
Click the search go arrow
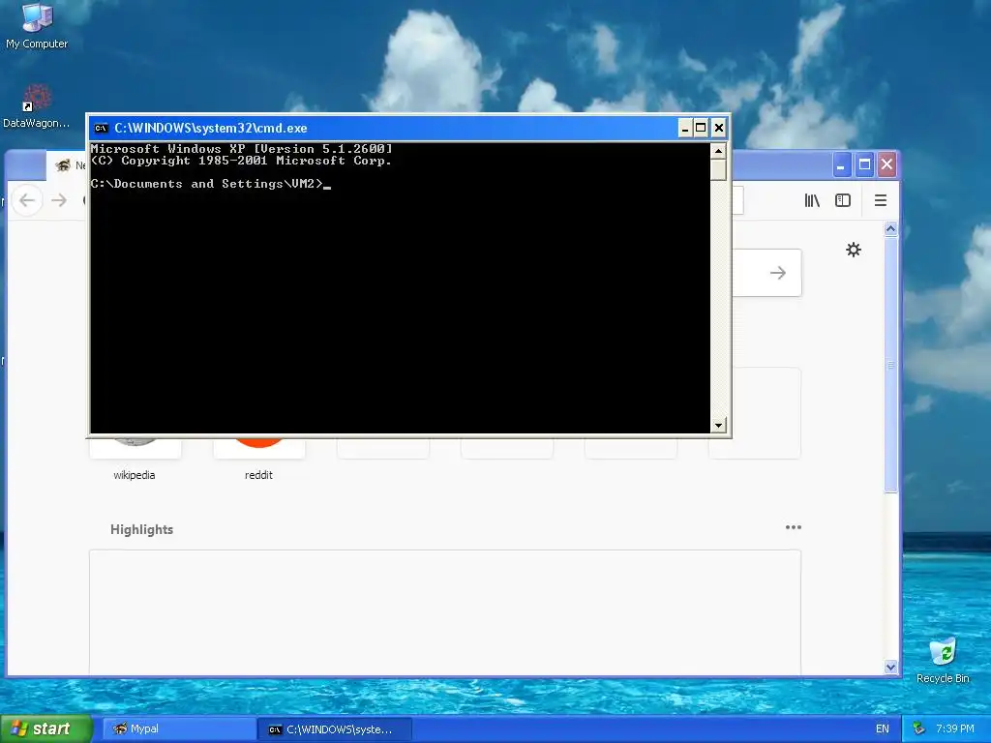click(778, 273)
